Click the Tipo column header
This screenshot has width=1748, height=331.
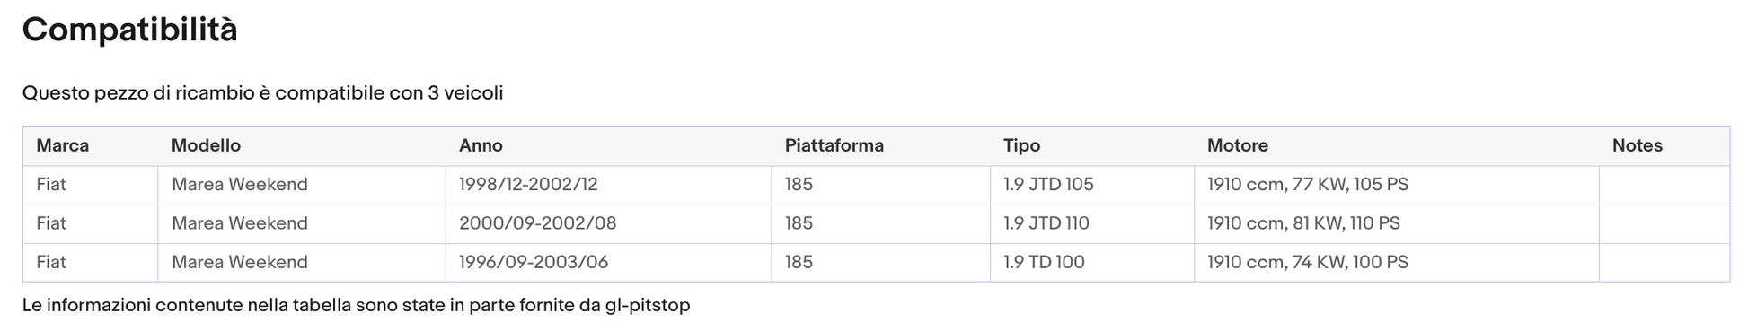tap(1021, 145)
